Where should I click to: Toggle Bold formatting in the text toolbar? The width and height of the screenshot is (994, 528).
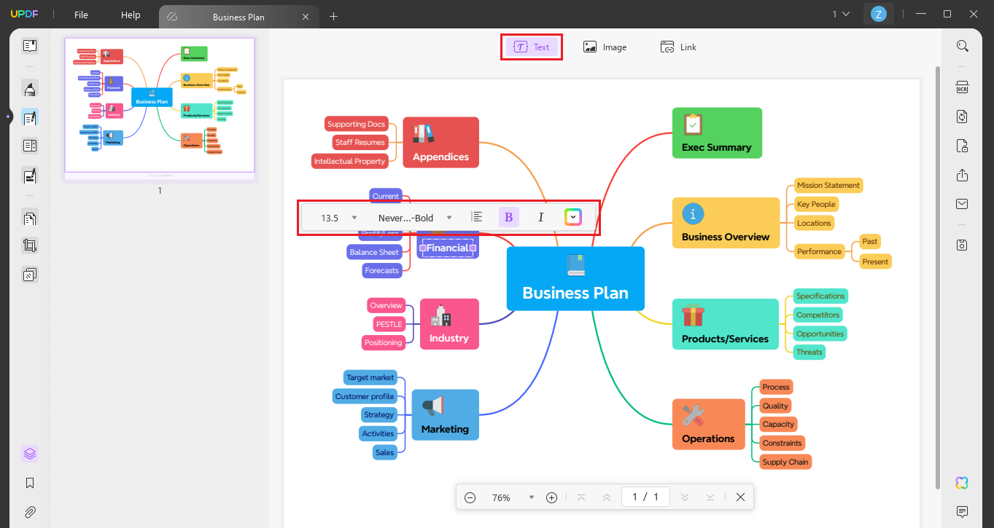[508, 216]
